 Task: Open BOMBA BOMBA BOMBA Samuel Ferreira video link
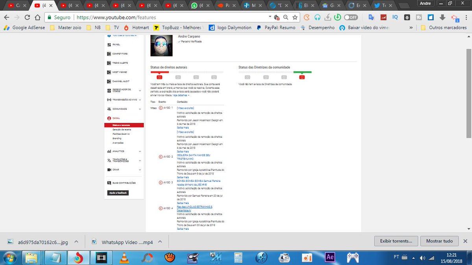[199, 183]
